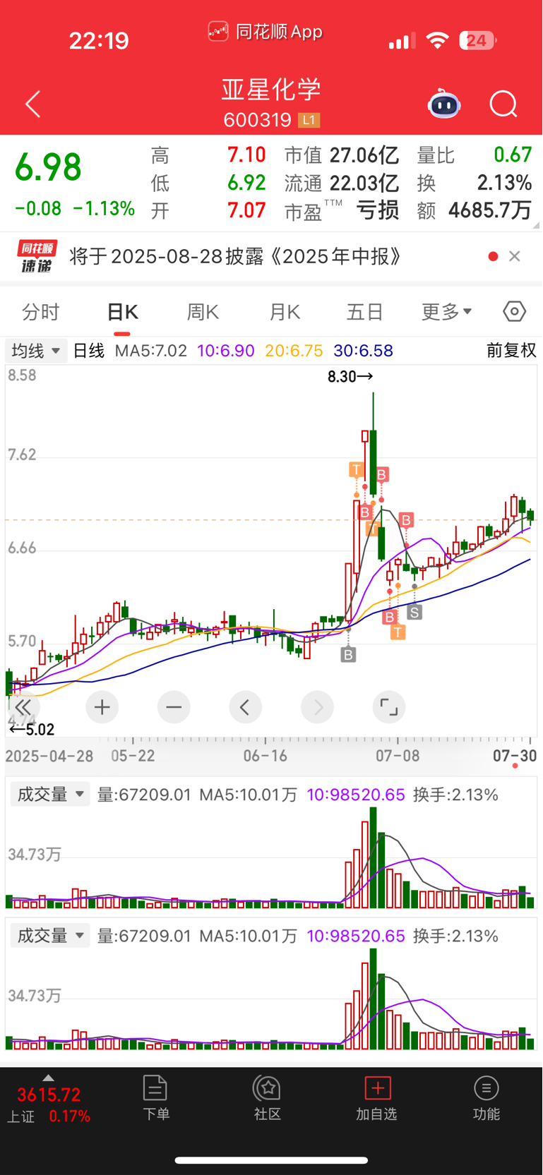Tap 市盈 亏损 value
The height and width of the screenshot is (1175, 543).
point(341,210)
